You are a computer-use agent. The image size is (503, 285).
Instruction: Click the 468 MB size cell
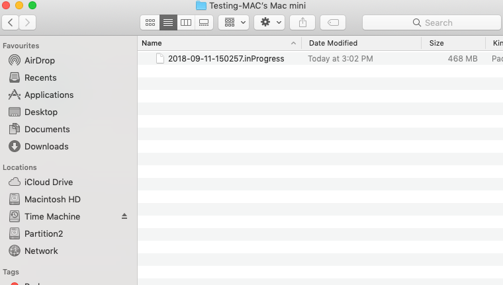(x=463, y=59)
